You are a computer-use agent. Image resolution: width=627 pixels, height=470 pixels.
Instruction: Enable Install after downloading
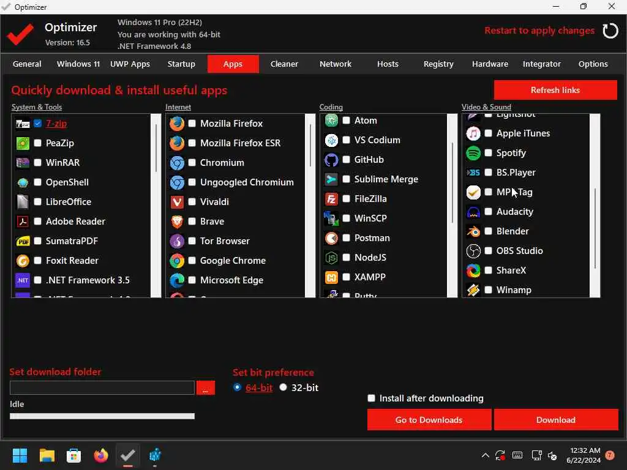pos(372,398)
